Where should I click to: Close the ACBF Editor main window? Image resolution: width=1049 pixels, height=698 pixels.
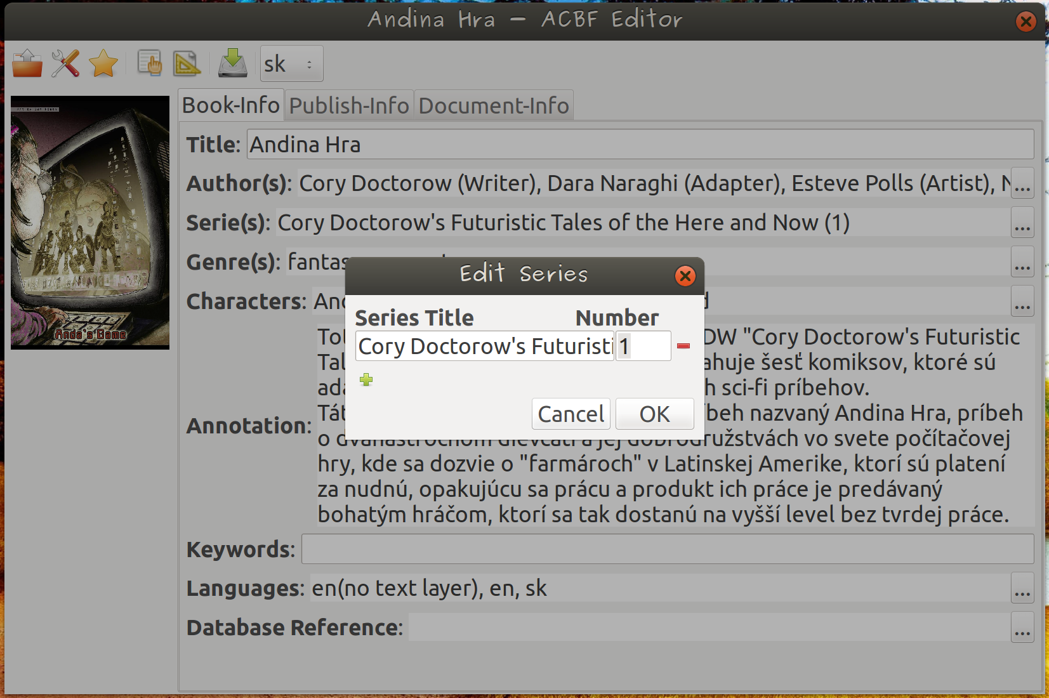1026,22
